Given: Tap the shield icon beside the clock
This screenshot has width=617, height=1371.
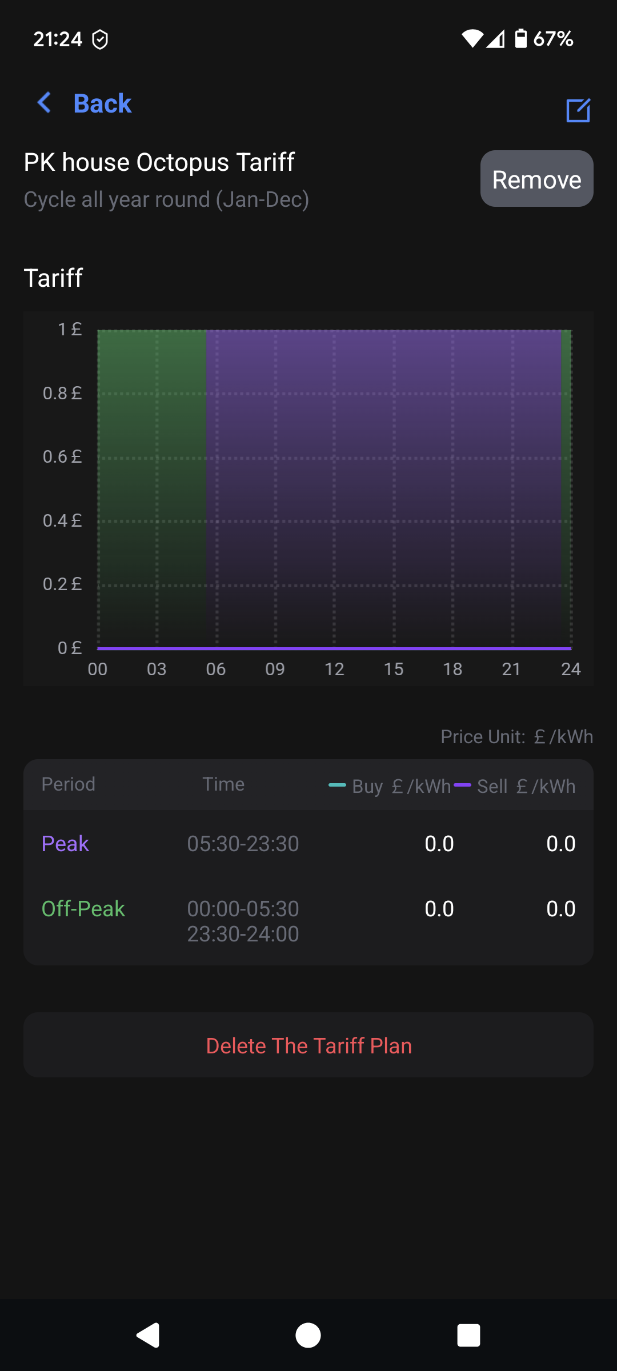Looking at the screenshot, I should coord(100,39).
